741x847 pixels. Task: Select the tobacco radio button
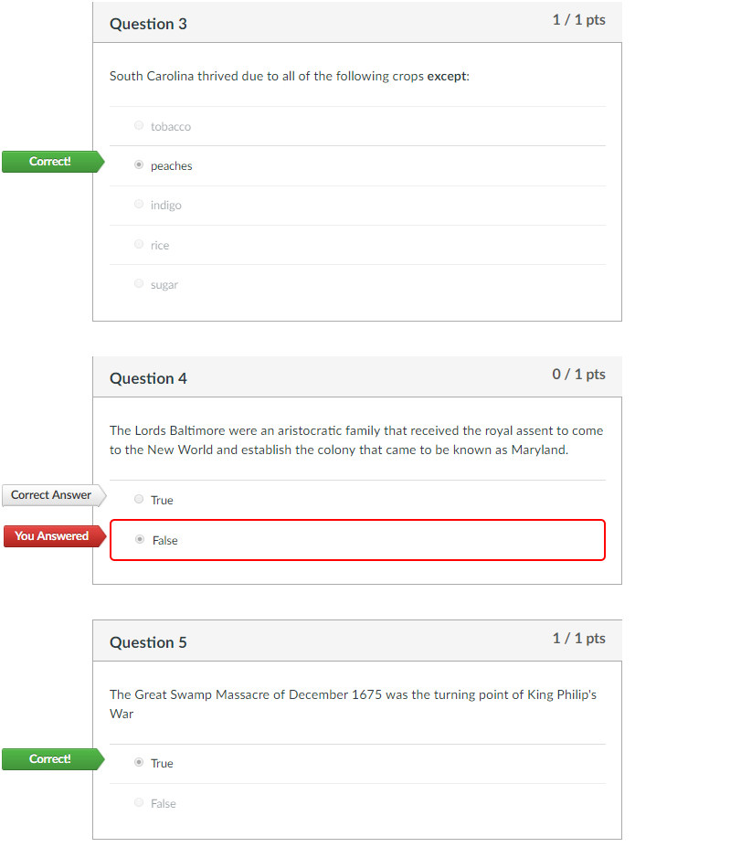coord(139,125)
